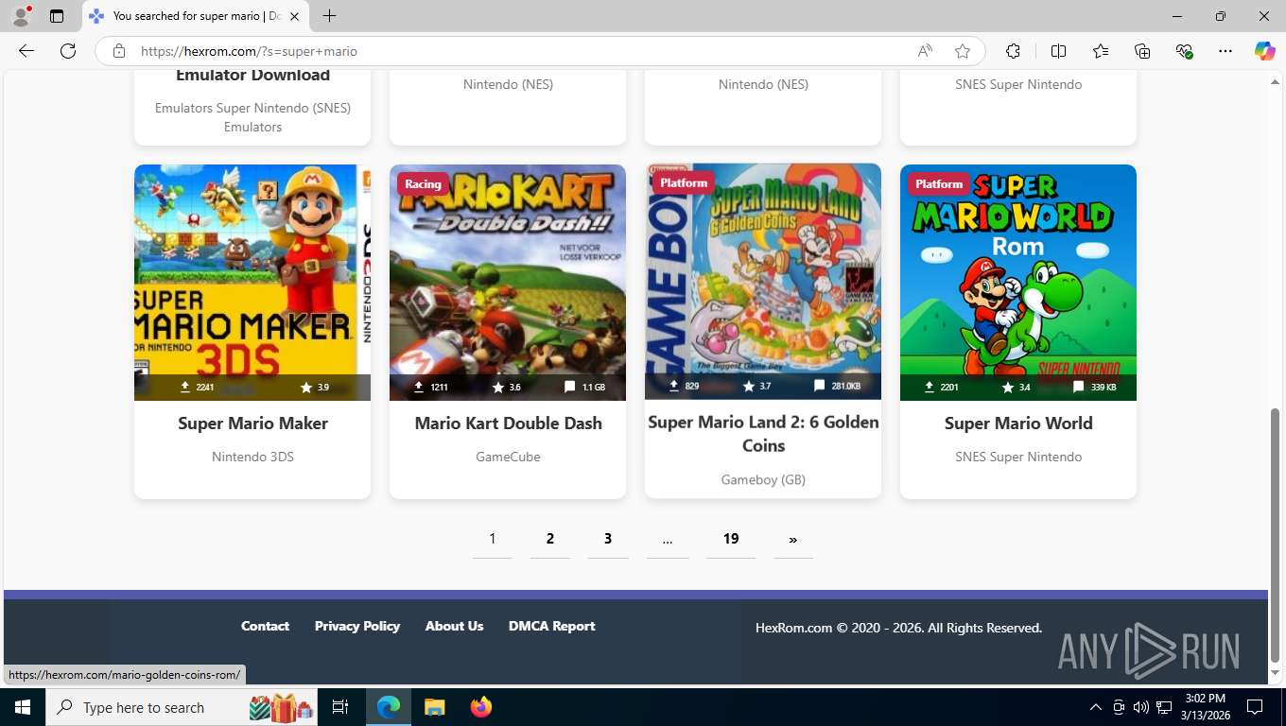Click scrollbar up arrow
1286x726 pixels.
[x=1275, y=83]
